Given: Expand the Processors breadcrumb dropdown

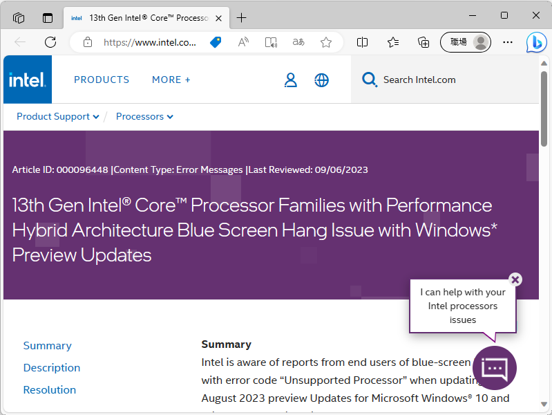Looking at the screenshot, I should [144, 116].
